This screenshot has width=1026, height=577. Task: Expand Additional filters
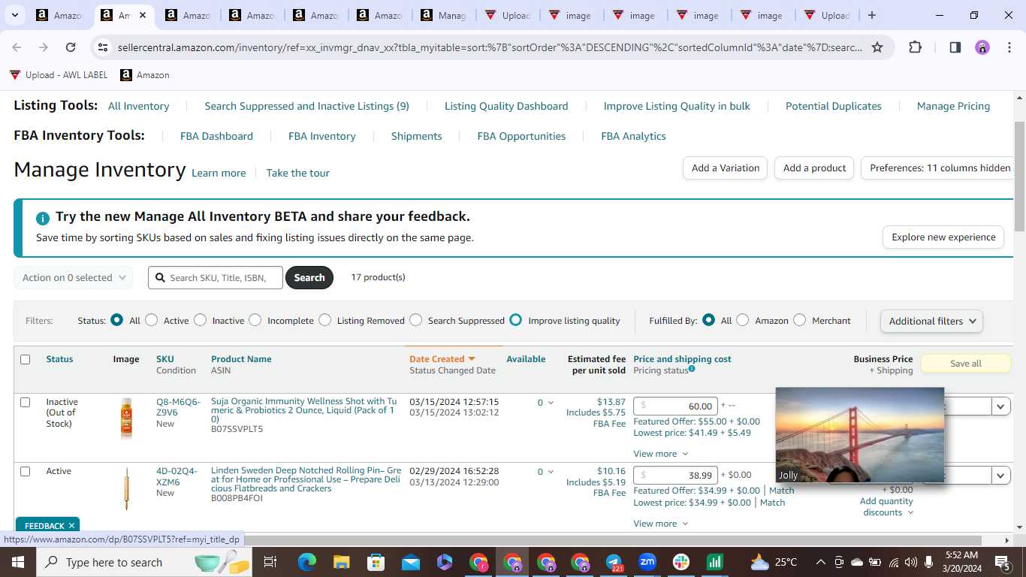click(931, 321)
